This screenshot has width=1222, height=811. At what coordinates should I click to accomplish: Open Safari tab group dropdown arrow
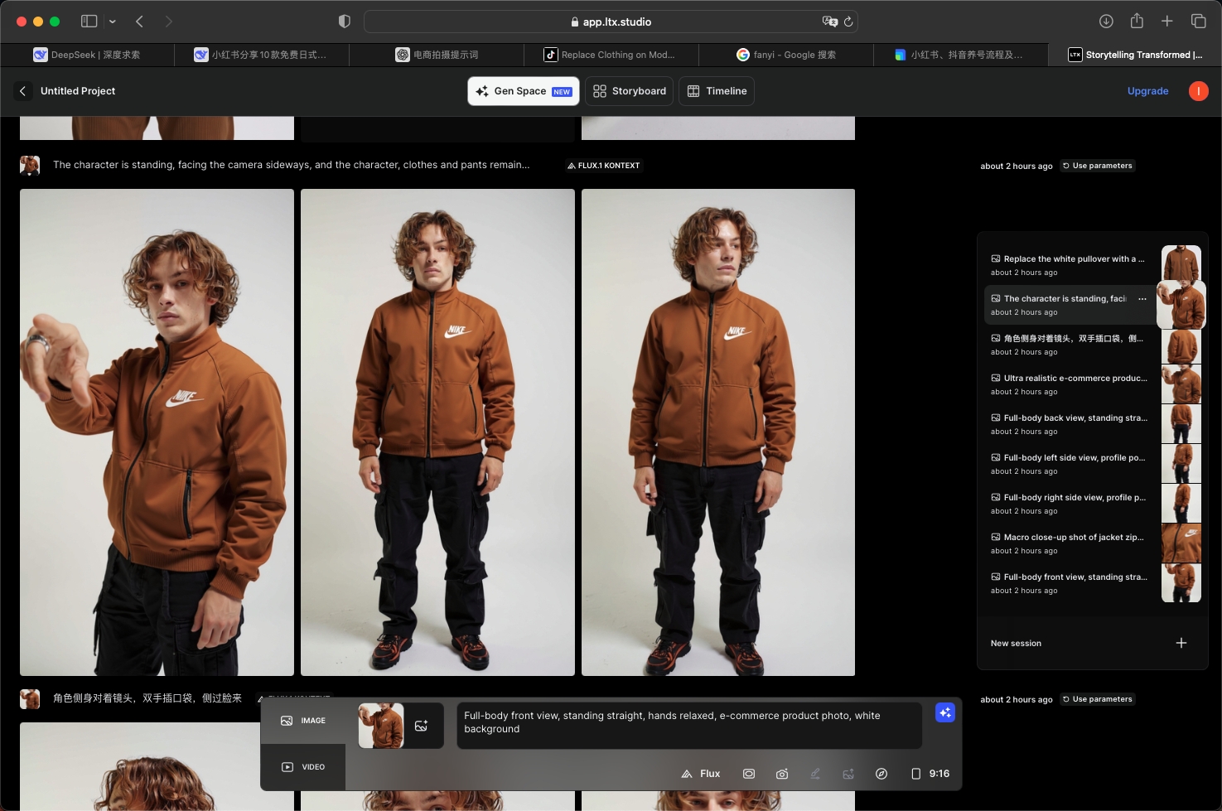tap(113, 22)
